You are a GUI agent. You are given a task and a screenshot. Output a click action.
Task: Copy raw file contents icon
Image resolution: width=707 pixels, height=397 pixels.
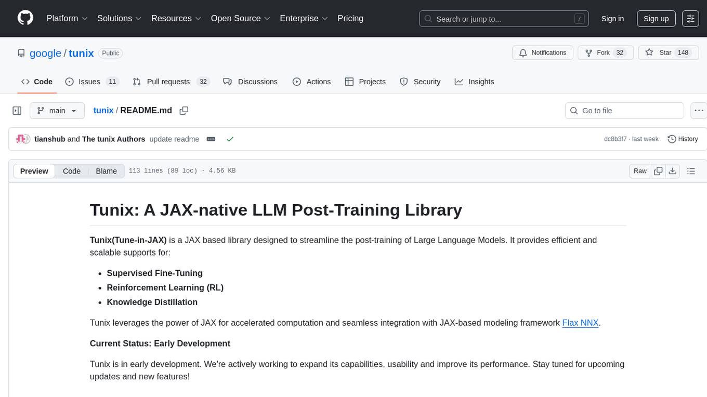[658, 171]
